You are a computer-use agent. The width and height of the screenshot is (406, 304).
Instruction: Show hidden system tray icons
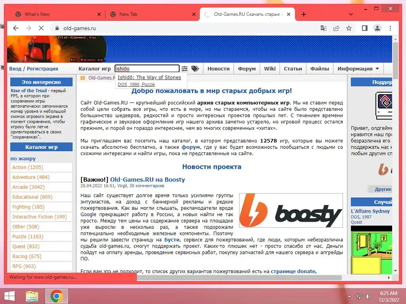click(350, 296)
